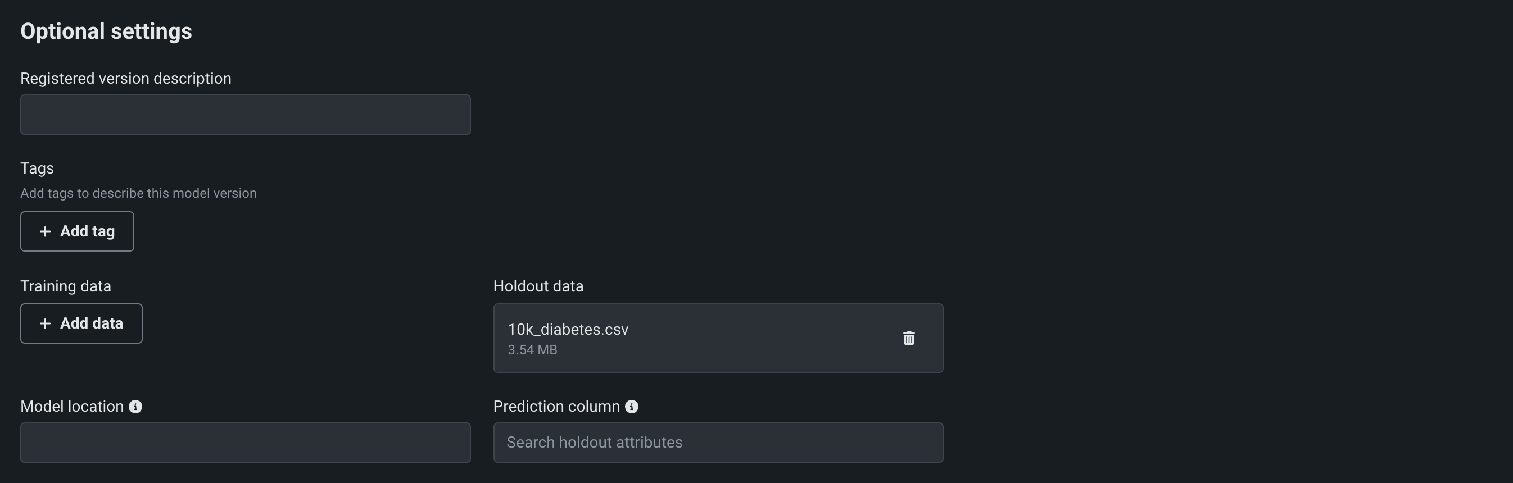
Task: Click the Optional settings heading
Action: [x=106, y=31]
